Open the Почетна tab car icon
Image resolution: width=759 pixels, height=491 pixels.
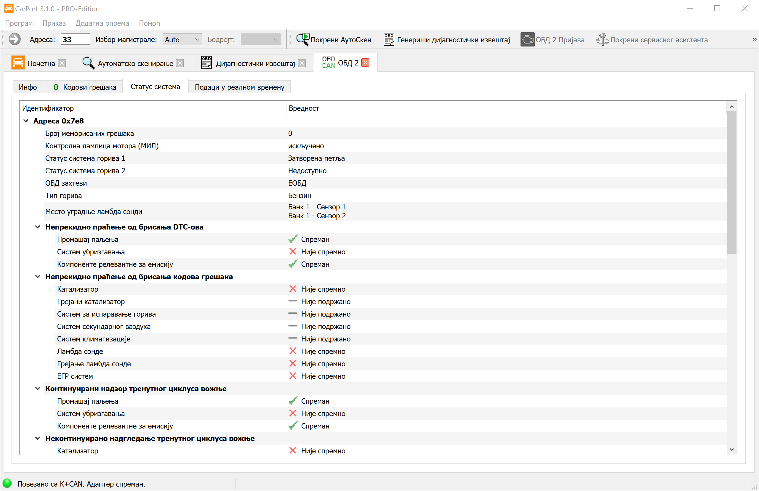tap(18, 63)
